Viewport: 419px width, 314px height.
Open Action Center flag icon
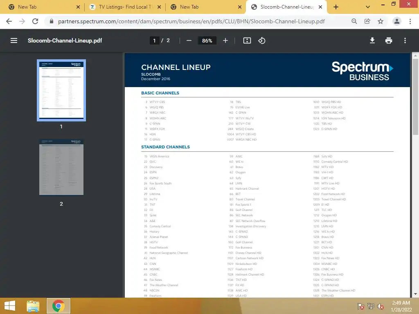click(x=361, y=306)
